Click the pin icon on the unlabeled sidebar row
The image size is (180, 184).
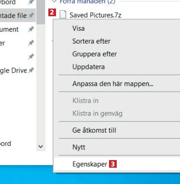pos(31,56)
